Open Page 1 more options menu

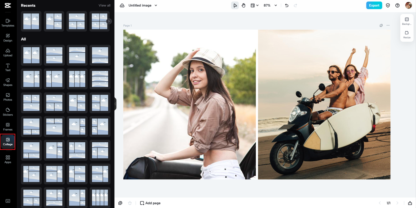pos(388,25)
